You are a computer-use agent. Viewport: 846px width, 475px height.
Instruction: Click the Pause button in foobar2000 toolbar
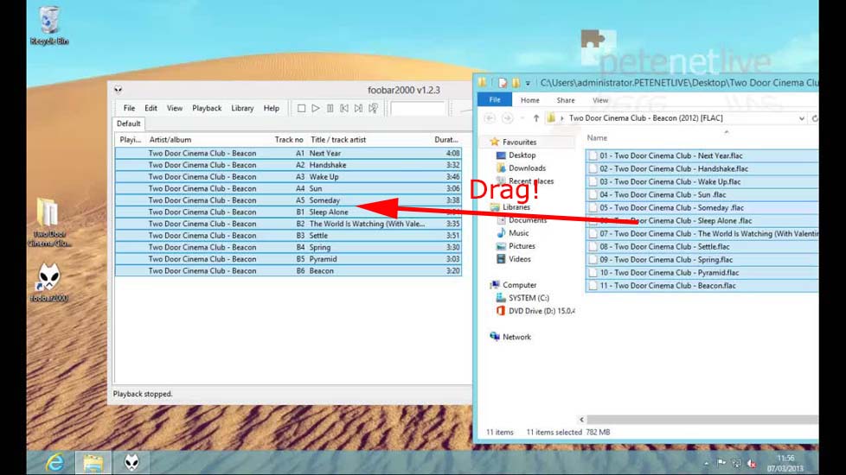click(x=330, y=108)
